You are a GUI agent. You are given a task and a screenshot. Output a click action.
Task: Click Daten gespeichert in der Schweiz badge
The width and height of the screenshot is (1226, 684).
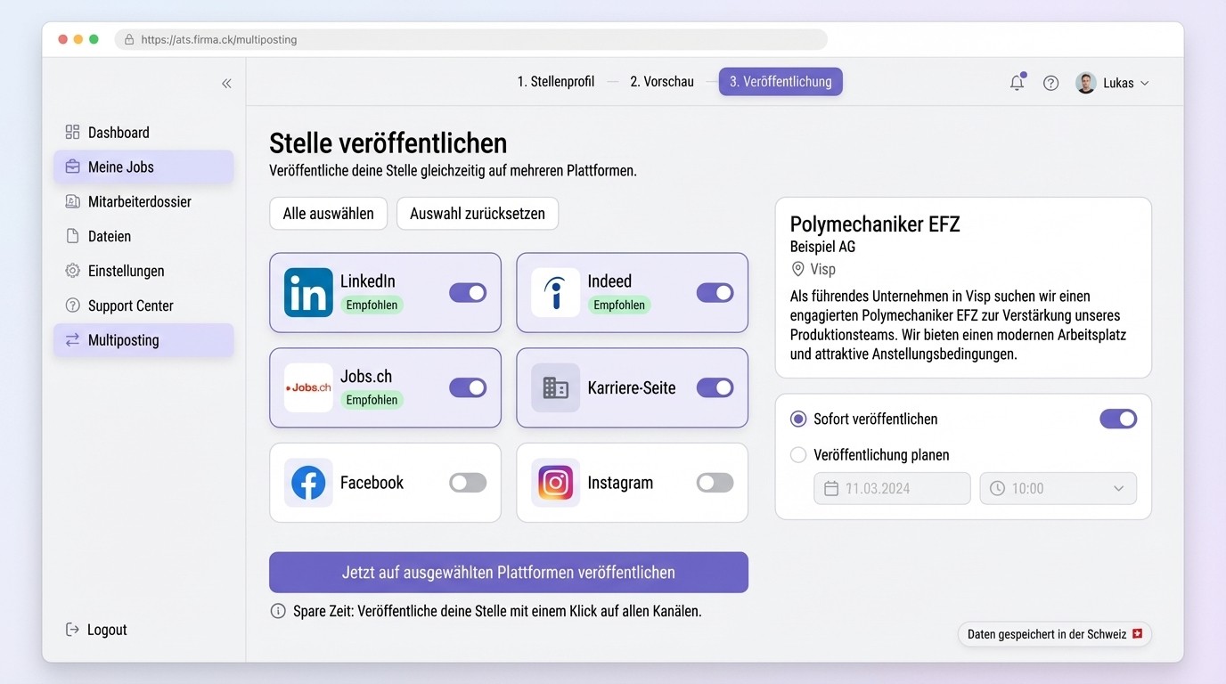[1055, 634]
